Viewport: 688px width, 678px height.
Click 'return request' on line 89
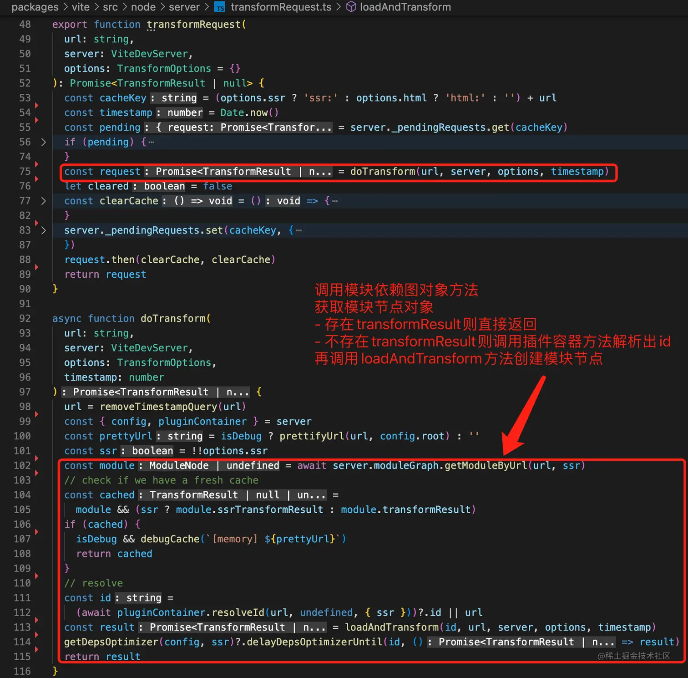[x=105, y=275]
